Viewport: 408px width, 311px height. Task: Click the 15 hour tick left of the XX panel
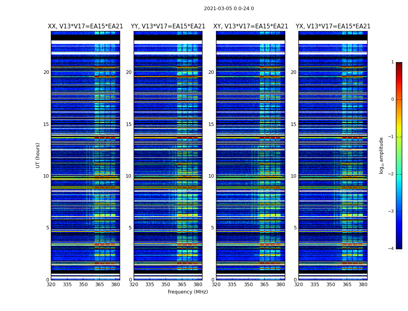coord(46,124)
